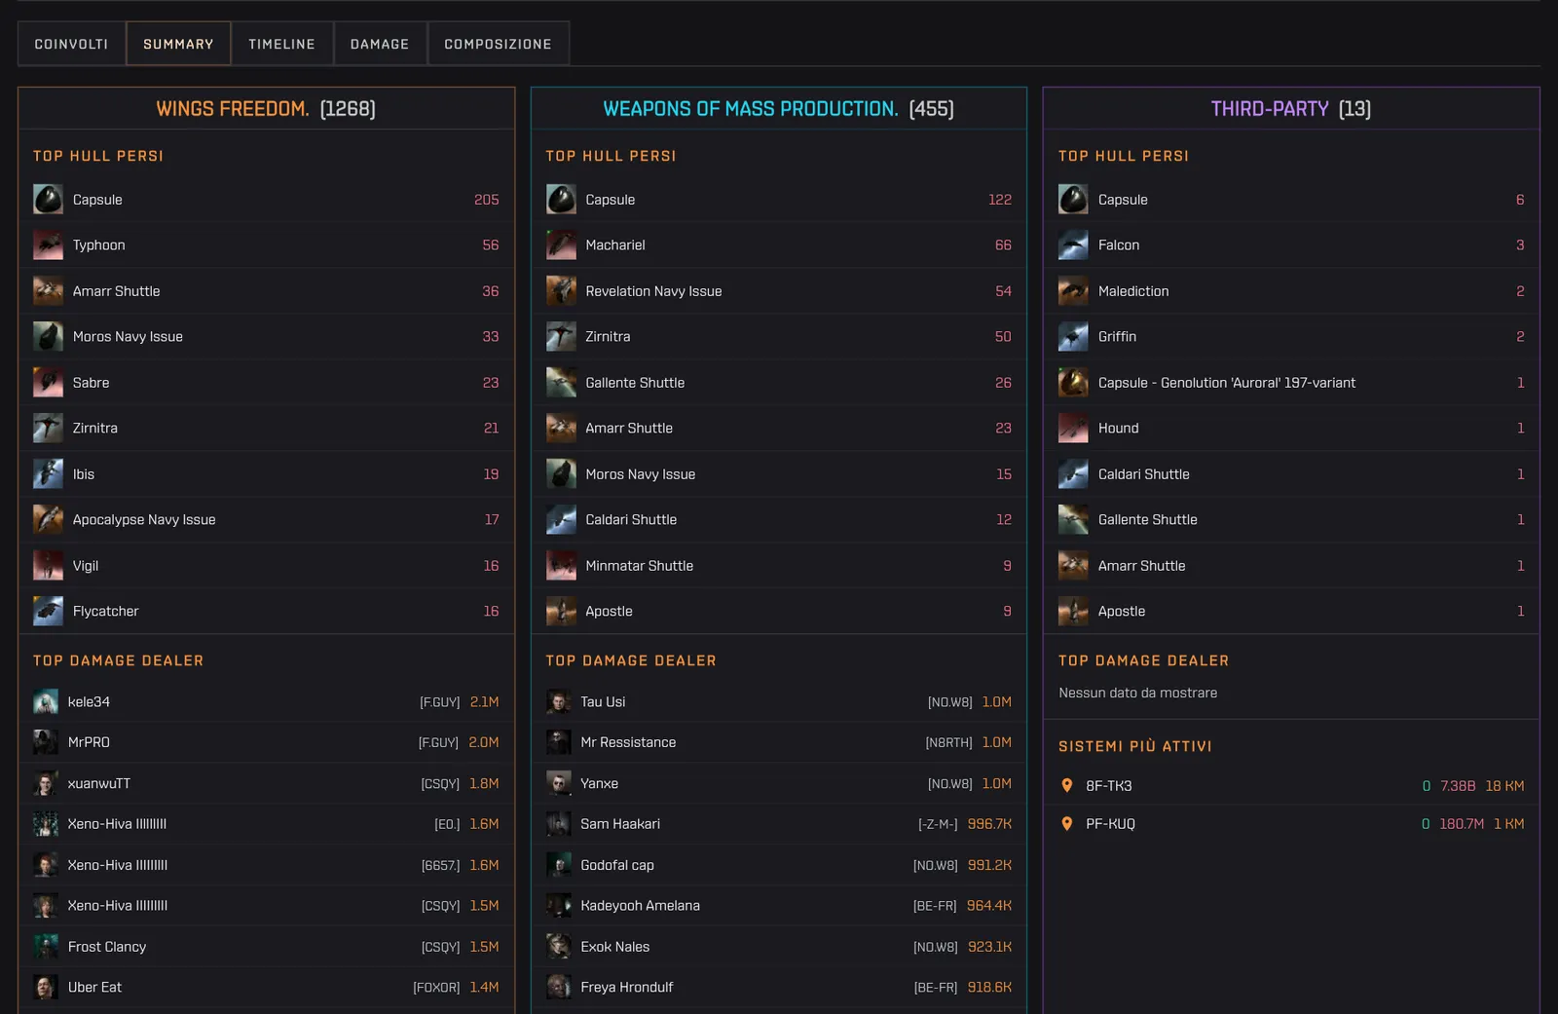
Task: Click the Hound ship icon
Action: (1073, 429)
